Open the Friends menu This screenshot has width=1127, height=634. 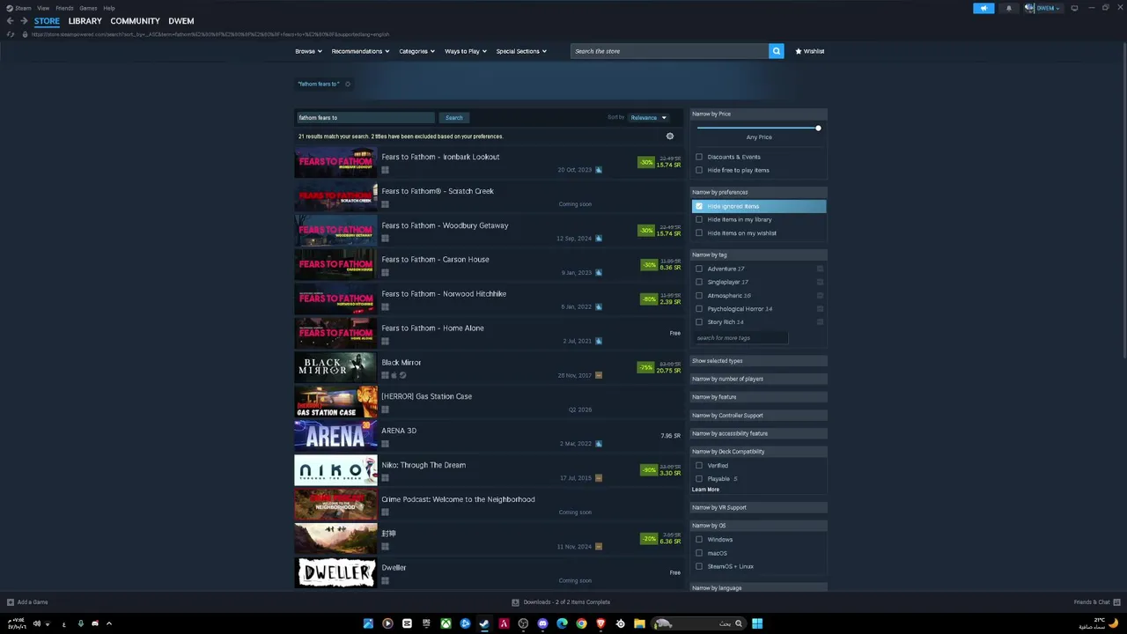64,8
